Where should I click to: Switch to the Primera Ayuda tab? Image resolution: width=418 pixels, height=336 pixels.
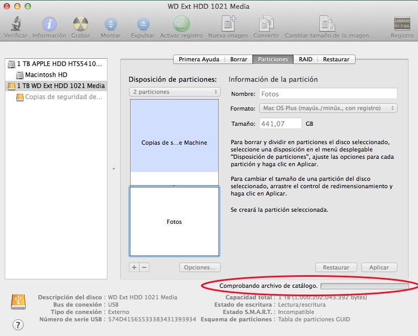(x=199, y=59)
